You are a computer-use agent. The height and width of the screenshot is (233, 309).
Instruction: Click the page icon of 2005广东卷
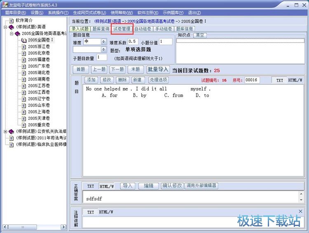(x=24, y=66)
